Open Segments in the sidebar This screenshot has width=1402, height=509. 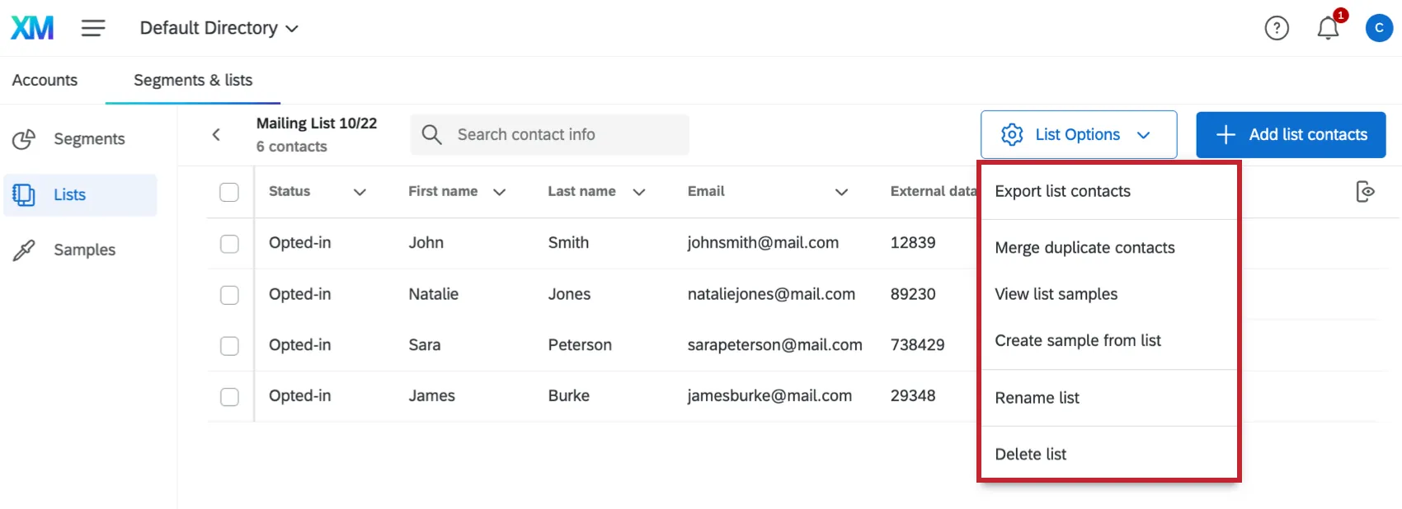88,139
